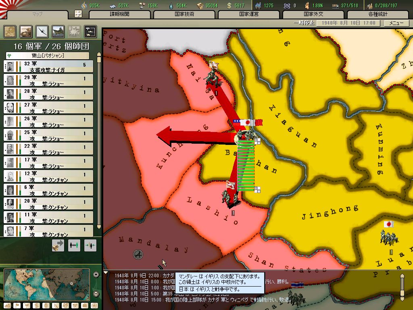Click the Jinghong province on the map
The image size is (413, 310).
pos(330,213)
